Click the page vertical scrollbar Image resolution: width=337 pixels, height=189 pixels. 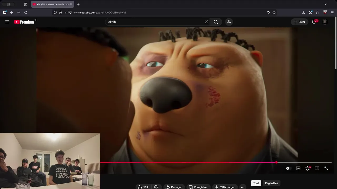336,43
